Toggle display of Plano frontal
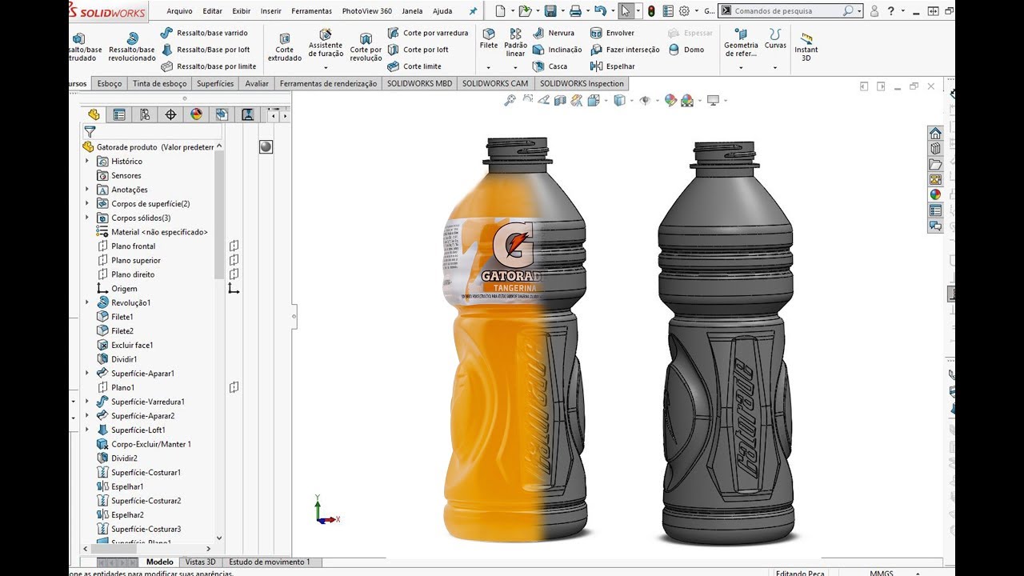1024x576 pixels. 234,246
